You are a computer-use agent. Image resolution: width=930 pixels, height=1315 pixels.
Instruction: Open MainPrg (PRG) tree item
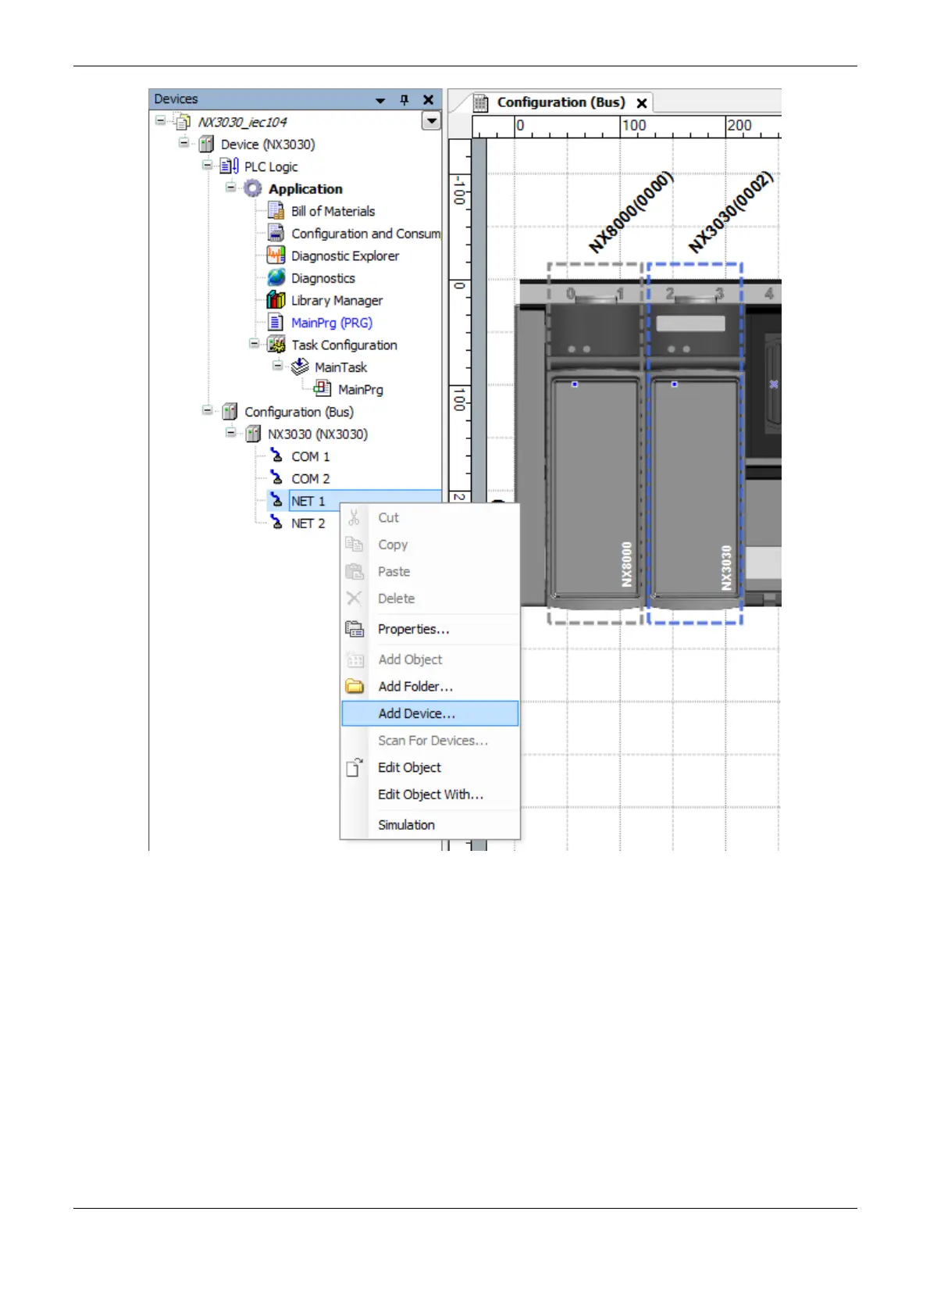click(332, 323)
